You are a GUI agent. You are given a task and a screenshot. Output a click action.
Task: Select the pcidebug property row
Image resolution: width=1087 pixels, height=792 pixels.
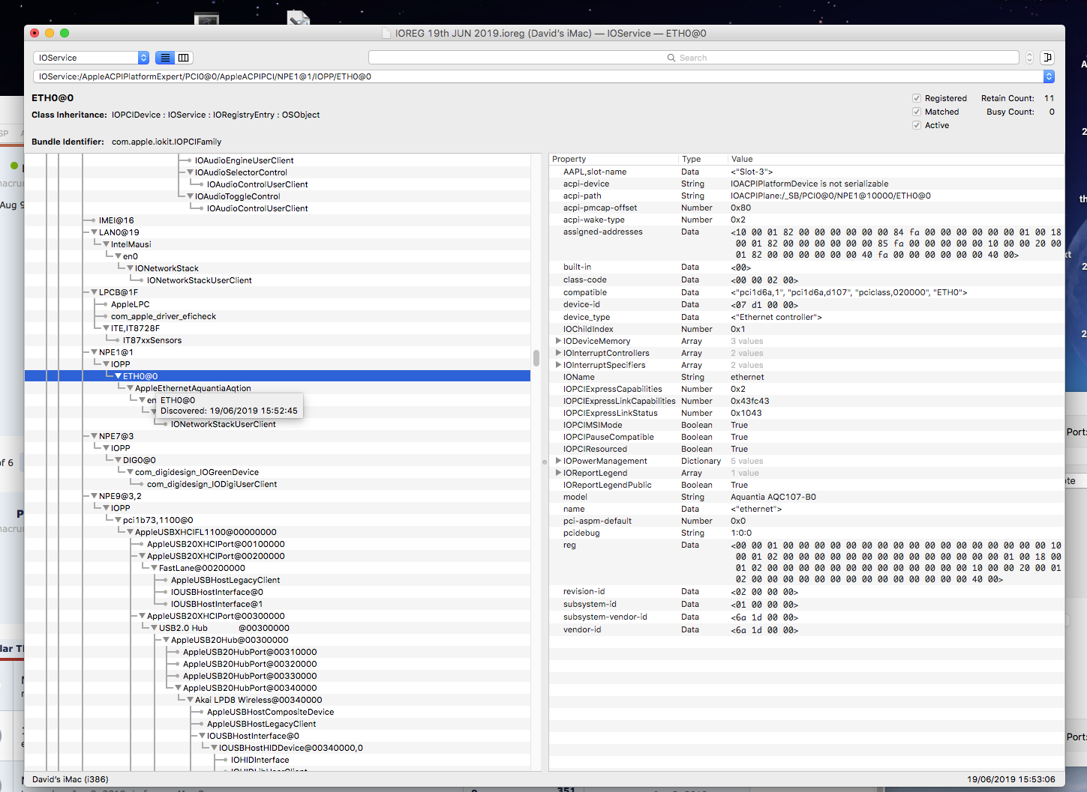[x=806, y=533]
